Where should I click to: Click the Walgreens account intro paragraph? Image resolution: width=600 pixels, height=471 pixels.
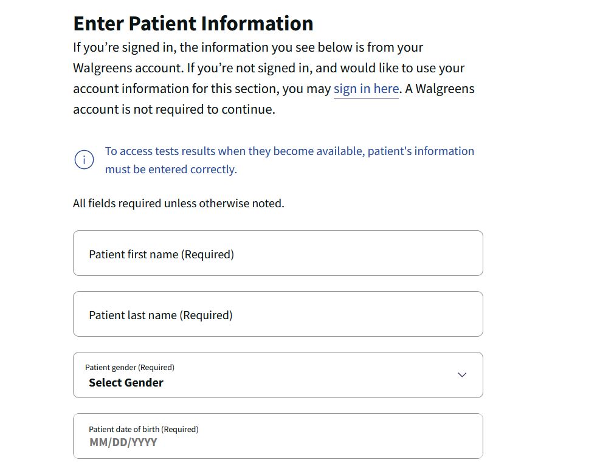pos(274,78)
